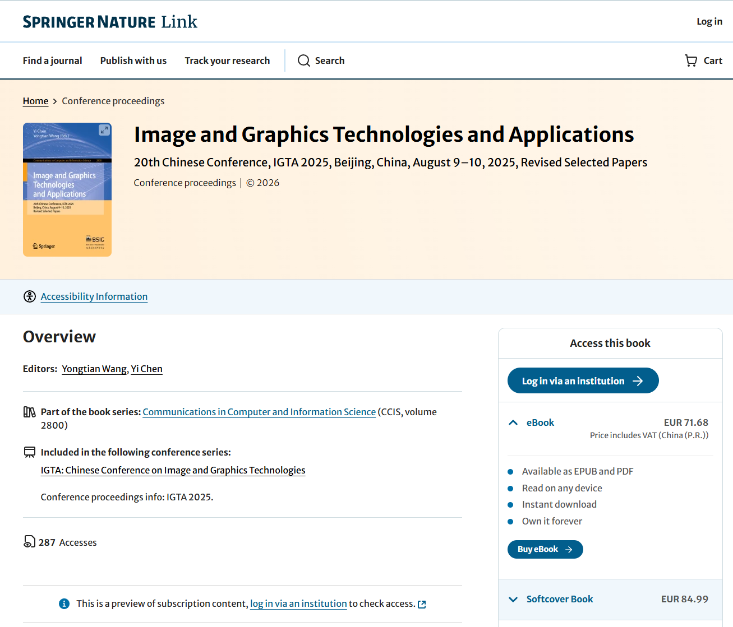Click the Buy eBook button

(545, 549)
